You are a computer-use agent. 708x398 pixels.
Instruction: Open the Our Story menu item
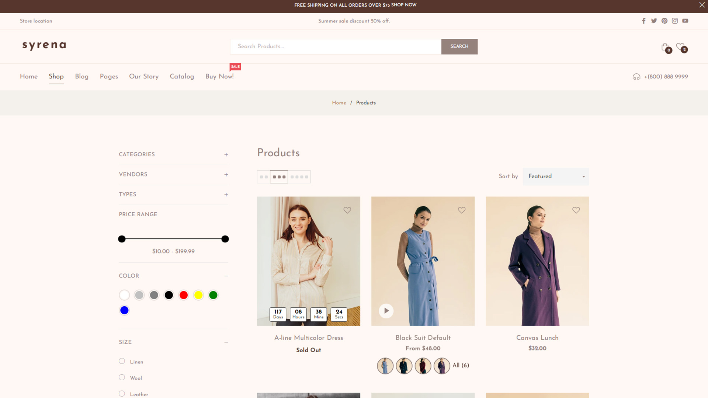pos(144,77)
